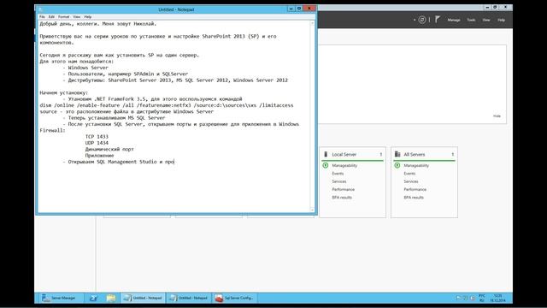Open Notepad's View menu

click(76, 16)
